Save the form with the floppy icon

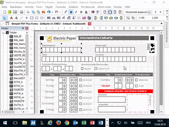(15, 12)
